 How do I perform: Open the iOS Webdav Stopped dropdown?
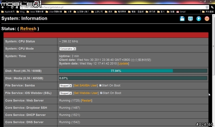pos(66,93)
